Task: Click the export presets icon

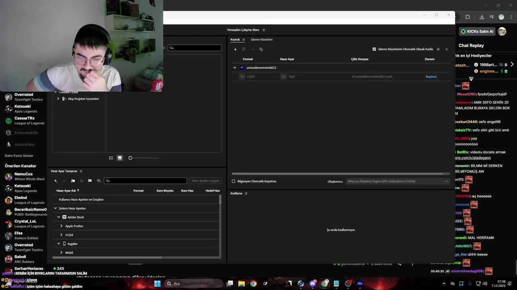Action: pos(99,181)
